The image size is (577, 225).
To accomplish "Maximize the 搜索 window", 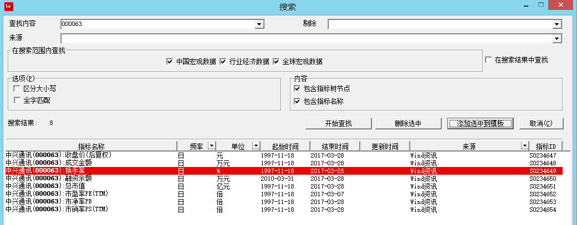I will click(x=541, y=4).
